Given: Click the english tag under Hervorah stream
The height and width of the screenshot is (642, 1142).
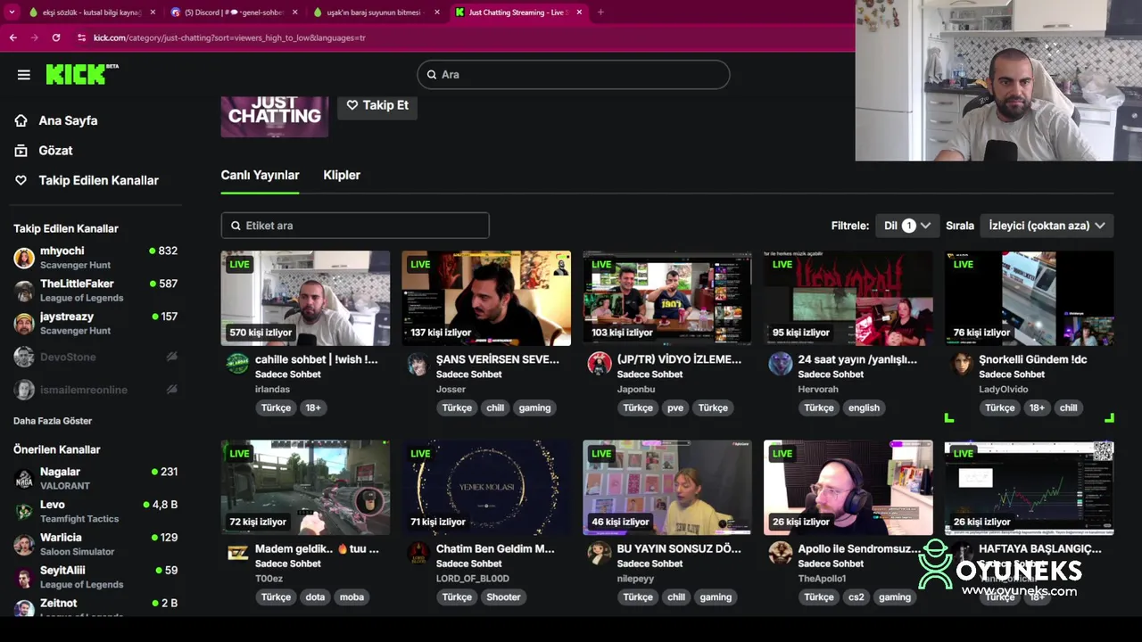Looking at the screenshot, I should 864,407.
